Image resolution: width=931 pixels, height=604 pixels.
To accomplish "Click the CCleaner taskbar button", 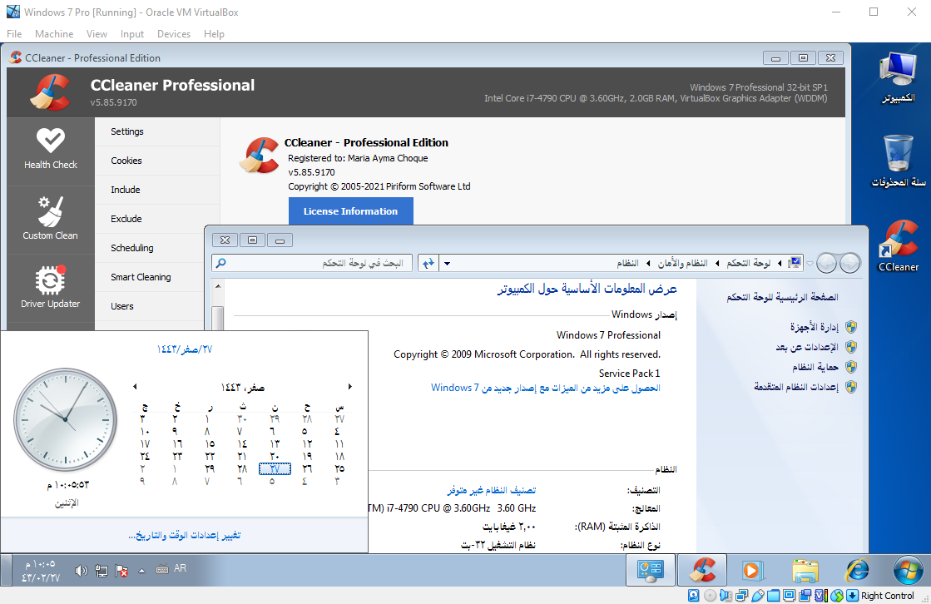I will tap(702, 571).
